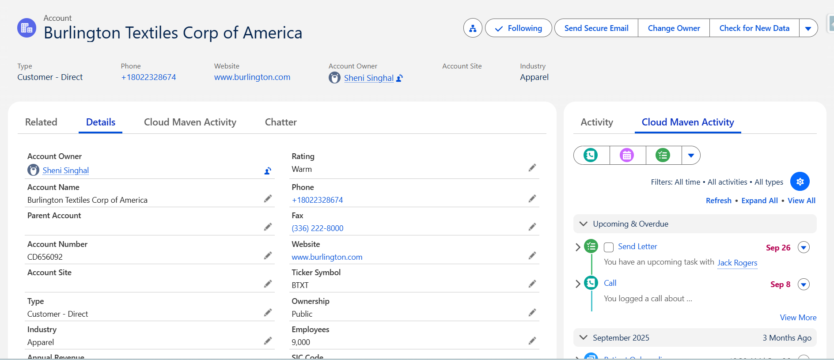The width and height of the screenshot is (834, 360).
Task: Create new event with calendar icon
Action: pos(627,155)
